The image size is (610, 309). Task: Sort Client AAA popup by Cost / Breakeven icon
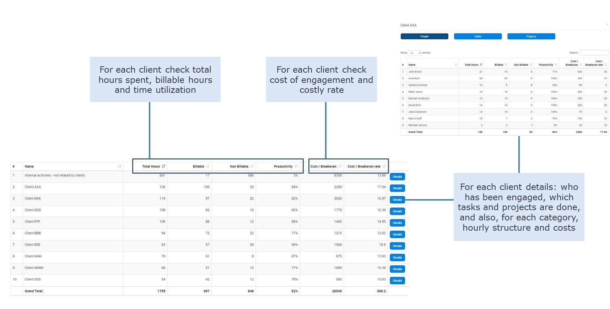coord(581,65)
